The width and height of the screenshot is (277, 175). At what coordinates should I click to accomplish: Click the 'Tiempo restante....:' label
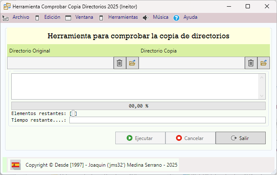click(x=39, y=120)
